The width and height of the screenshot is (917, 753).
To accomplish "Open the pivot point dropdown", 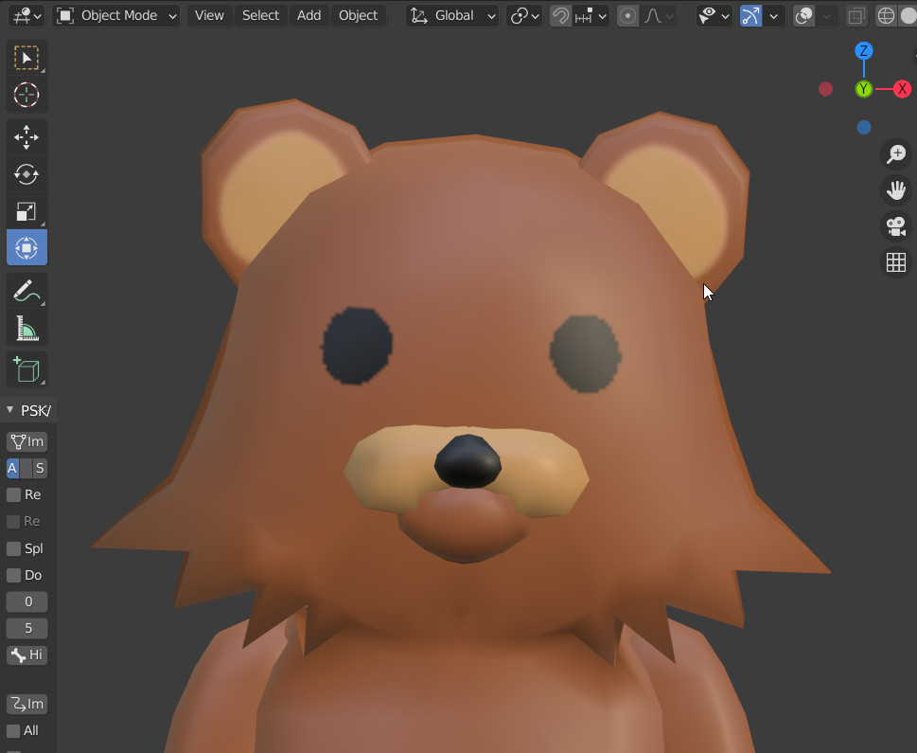I will (x=524, y=16).
